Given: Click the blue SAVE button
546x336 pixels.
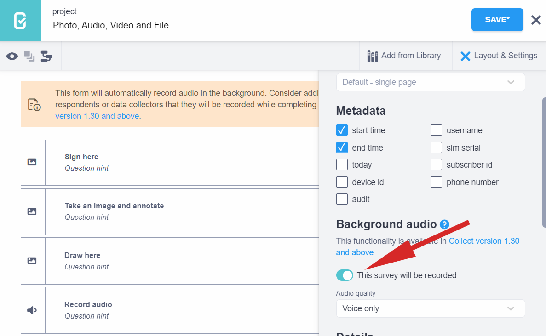Looking at the screenshot, I should [x=497, y=20].
